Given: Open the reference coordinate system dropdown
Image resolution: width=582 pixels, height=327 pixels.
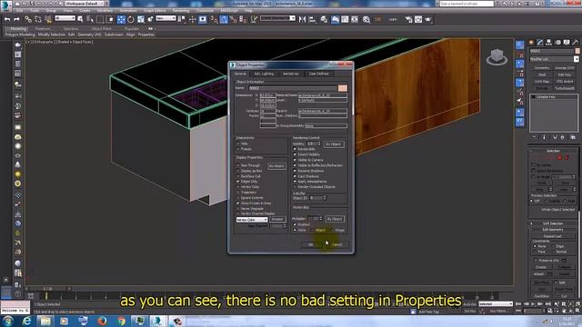Looking at the screenshot, I should point(166,18).
